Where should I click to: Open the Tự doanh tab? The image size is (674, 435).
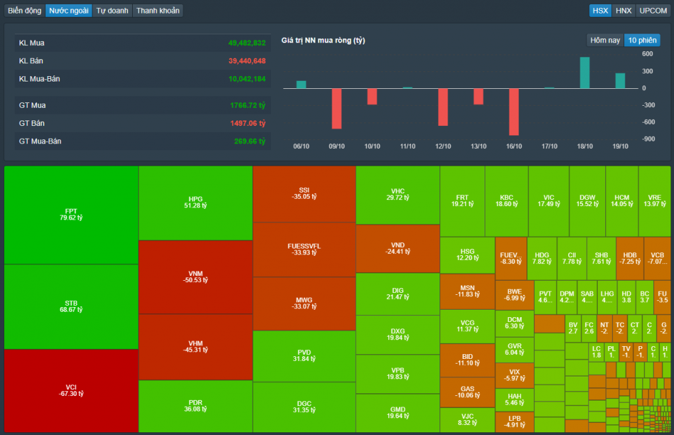point(112,11)
